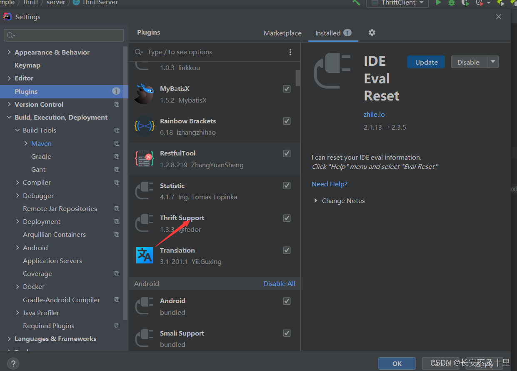Toggle Smali Support plugin checkbox

287,333
